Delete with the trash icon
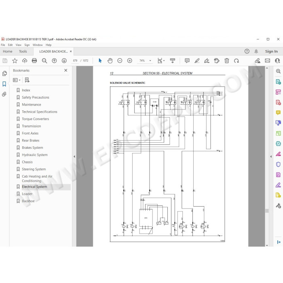Image resolution: width=283 pixels, height=283 pixels. 227,61
